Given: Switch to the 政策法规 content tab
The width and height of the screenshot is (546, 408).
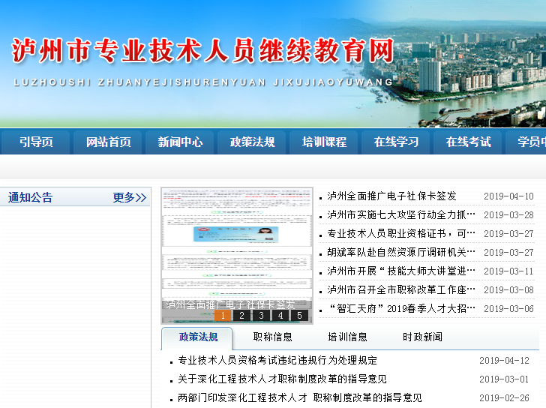Looking at the screenshot, I should (198, 337).
